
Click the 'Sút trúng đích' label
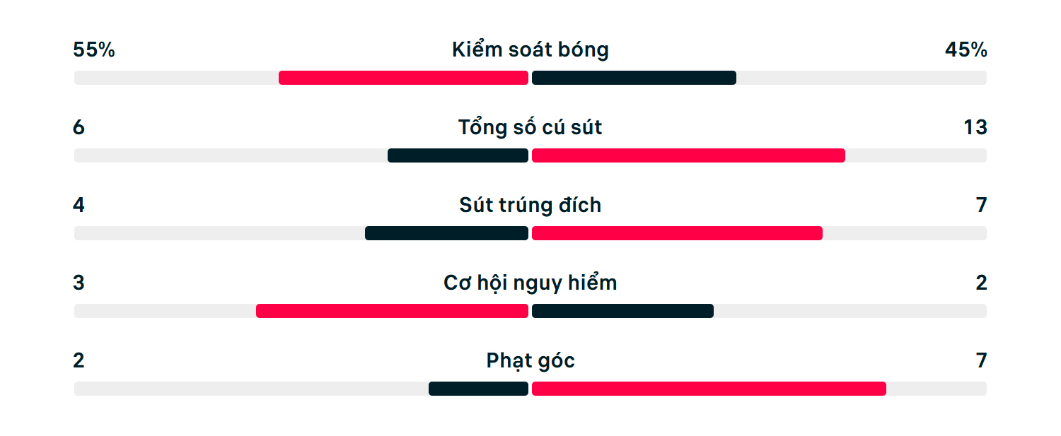[530, 206]
